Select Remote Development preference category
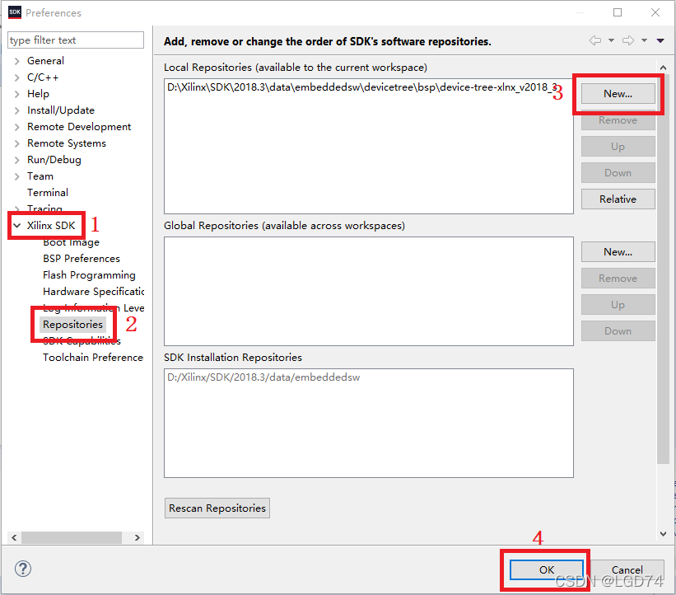Viewport: 676px width, 595px height. (x=79, y=126)
